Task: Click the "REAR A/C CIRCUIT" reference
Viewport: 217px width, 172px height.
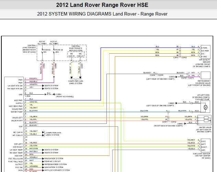Action: [x=53, y=161]
